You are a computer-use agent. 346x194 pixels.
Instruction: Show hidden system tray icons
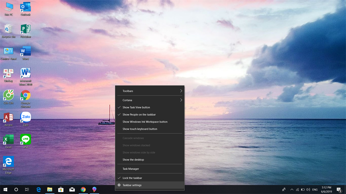pos(292,189)
